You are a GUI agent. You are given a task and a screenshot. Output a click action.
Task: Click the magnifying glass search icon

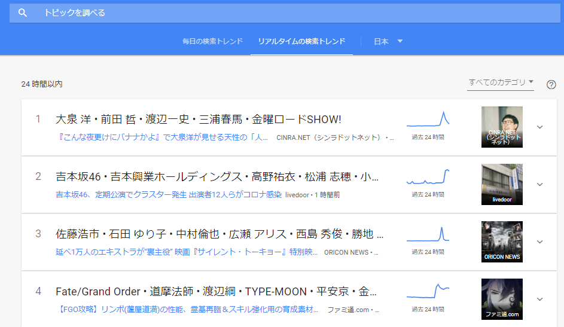coord(23,13)
